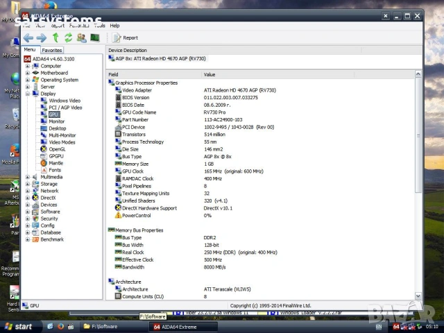Click the DirectX Hardware Support row icon
Image resolution: width=444 pixels, height=333 pixels.
coord(118,207)
